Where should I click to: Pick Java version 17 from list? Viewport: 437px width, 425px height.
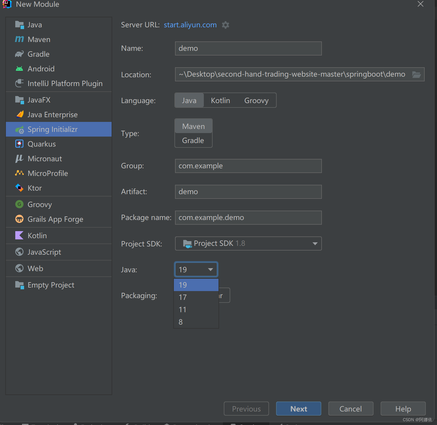pyautogui.click(x=196, y=297)
